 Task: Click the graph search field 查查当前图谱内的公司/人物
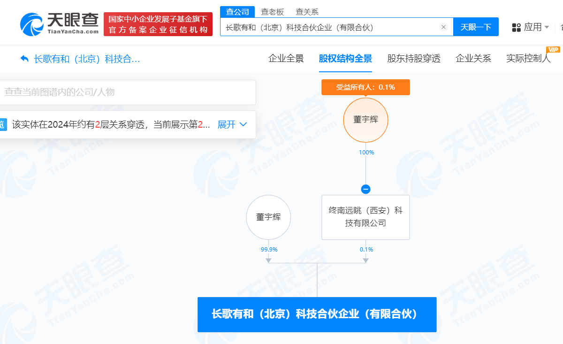click(128, 92)
